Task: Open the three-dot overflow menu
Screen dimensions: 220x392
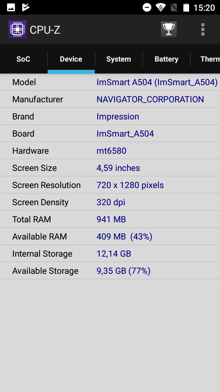Action: pos(203,29)
